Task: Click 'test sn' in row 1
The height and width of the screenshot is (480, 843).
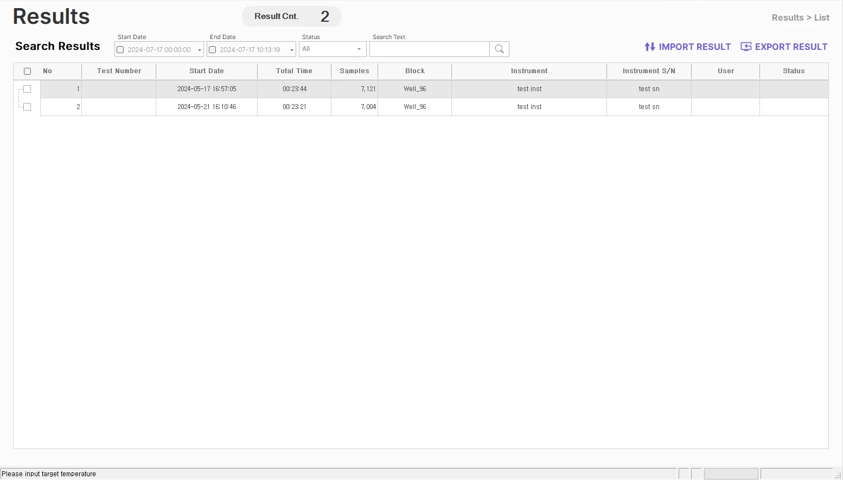Action: tap(649, 89)
